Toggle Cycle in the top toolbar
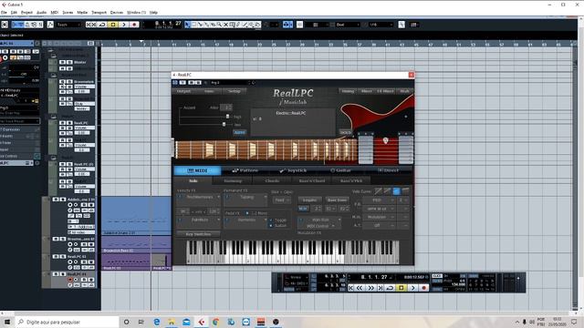This screenshot has width=584, height=328. coord(101,25)
